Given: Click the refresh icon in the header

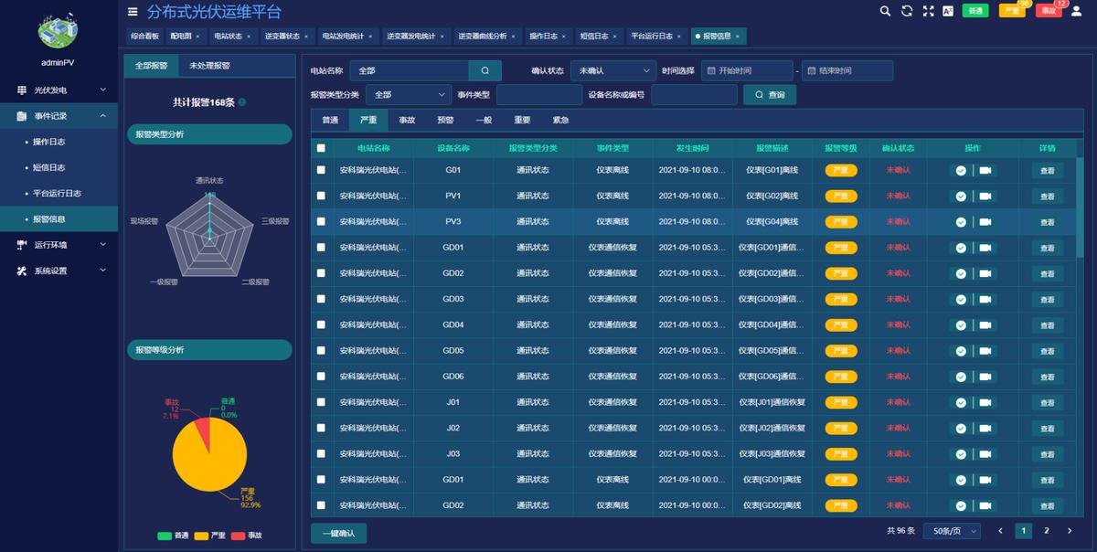Looking at the screenshot, I should [x=906, y=12].
